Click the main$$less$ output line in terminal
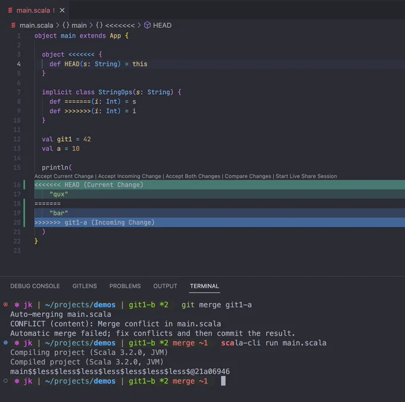Viewport: 405px width, 402px height. 120,372
